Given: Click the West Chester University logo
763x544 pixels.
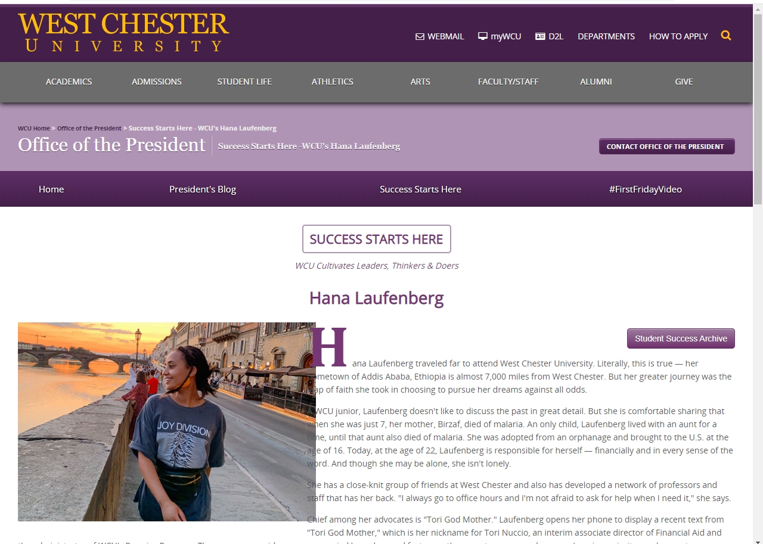Looking at the screenshot, I should (x=123, y=33).
